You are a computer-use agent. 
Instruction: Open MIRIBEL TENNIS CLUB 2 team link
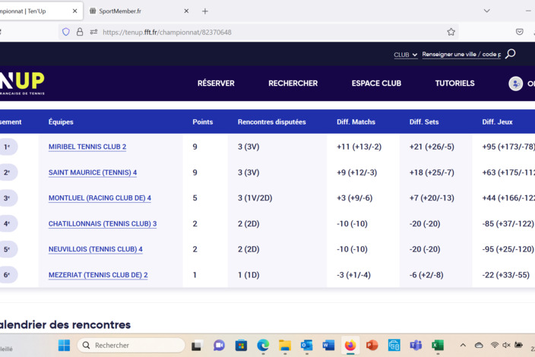(x=87, y=147)
